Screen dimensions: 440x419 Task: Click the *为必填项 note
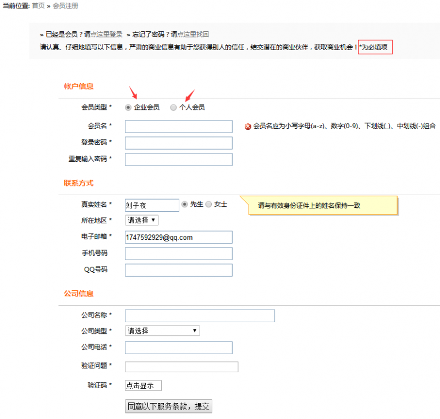(x=375, y=47)
